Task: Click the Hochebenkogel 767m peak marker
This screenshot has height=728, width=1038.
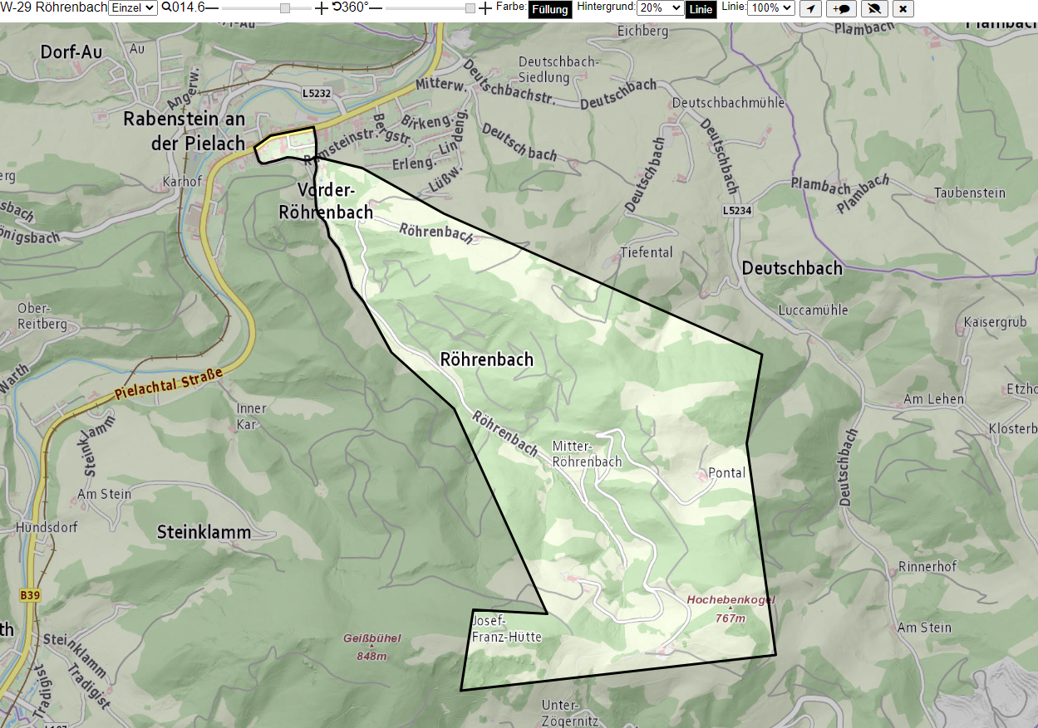Action: (731, 608)
